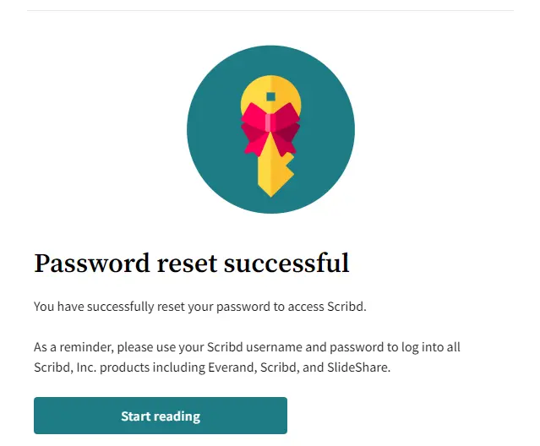Screen dimensions: 540x446
Task: Click the pink knot of the bow
Action: tap(270, 122)
